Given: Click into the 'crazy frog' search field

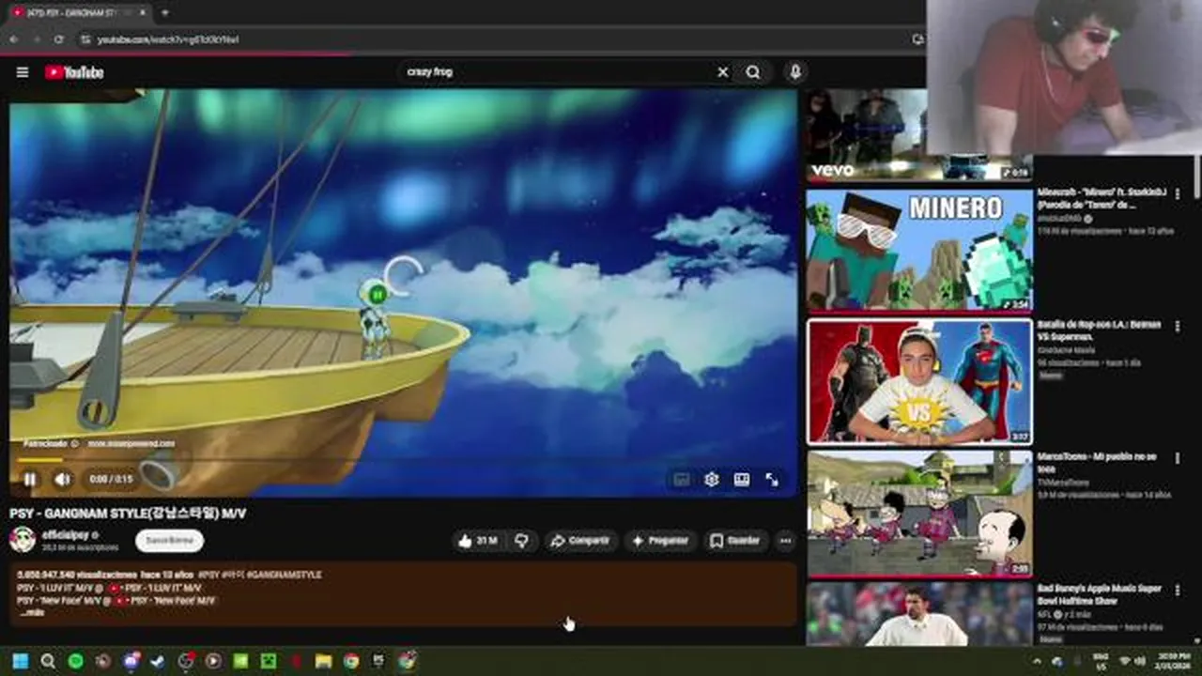Looking at the screenshot, I should tap(554, 72).
